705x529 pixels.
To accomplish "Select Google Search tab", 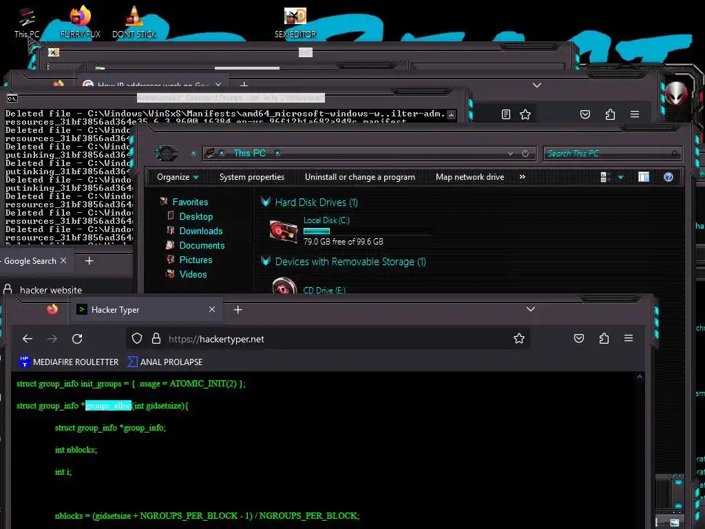I will 30,261.
